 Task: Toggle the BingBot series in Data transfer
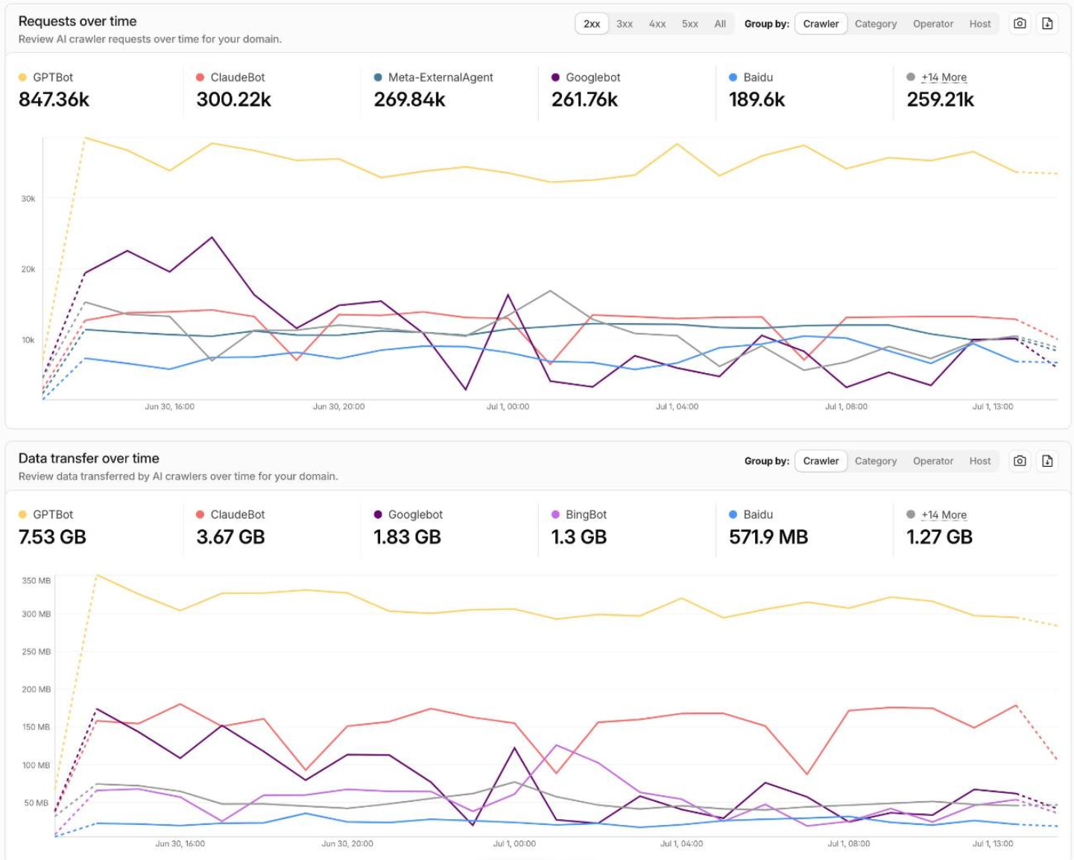(x=578, y=515)
